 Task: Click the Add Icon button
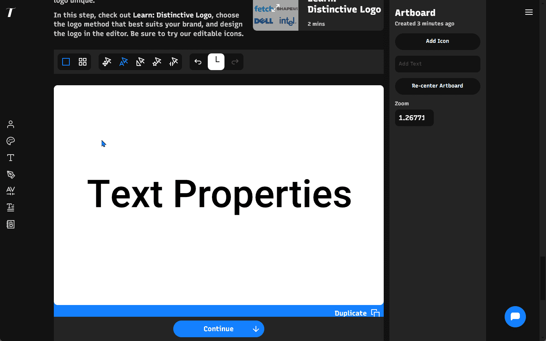(438, 41)
